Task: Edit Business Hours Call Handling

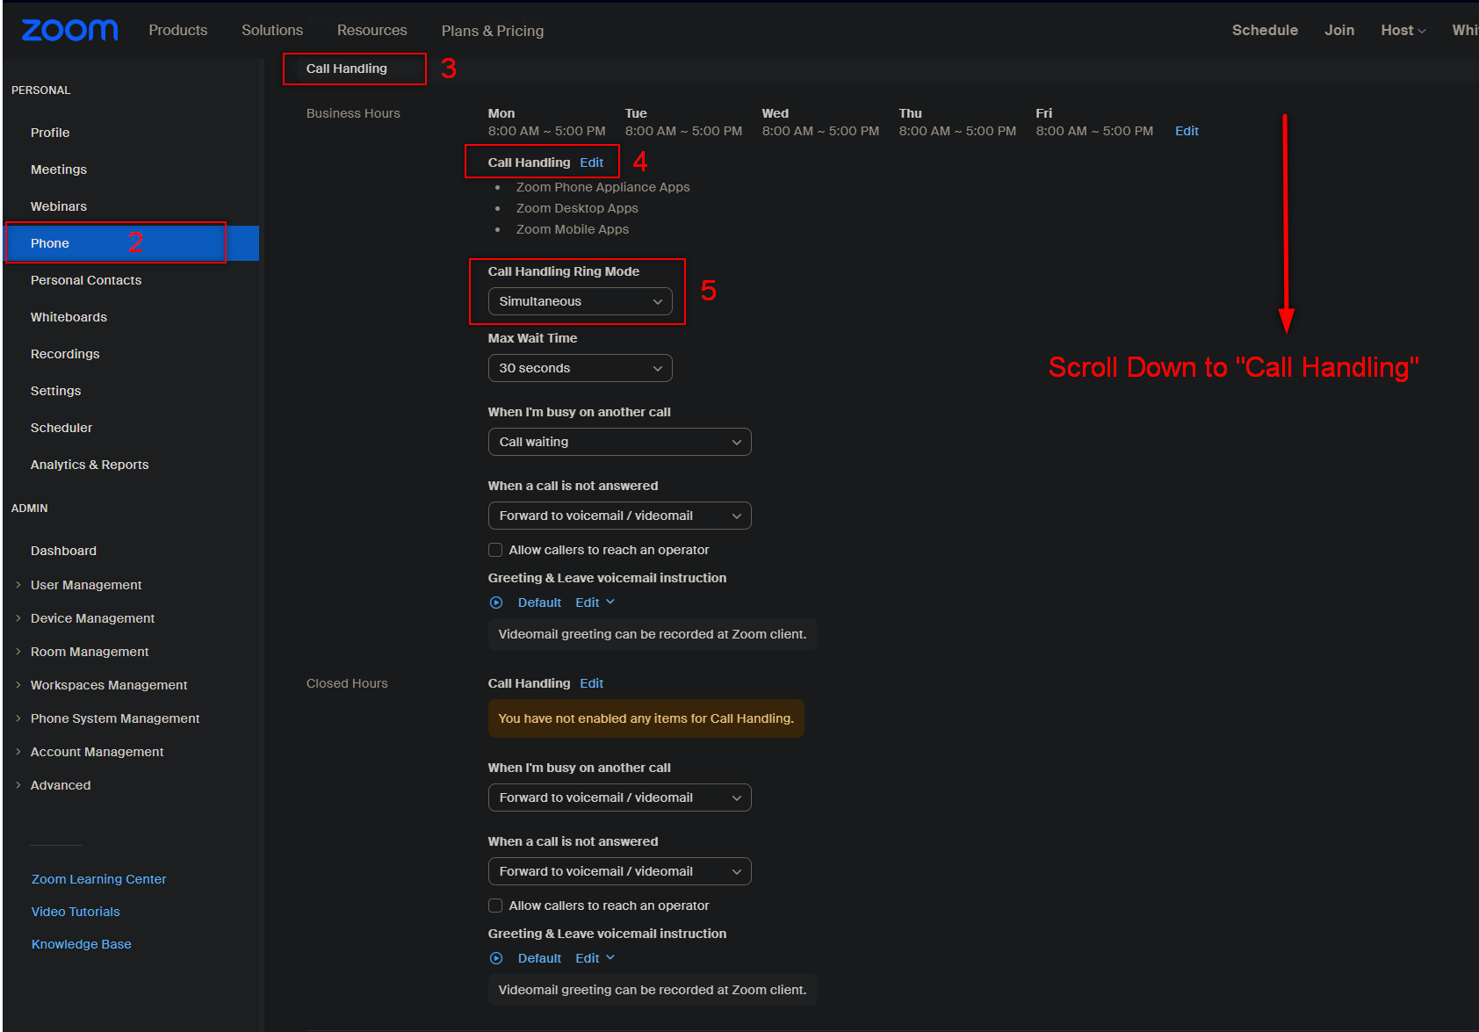Action: [x=592, y=162]
